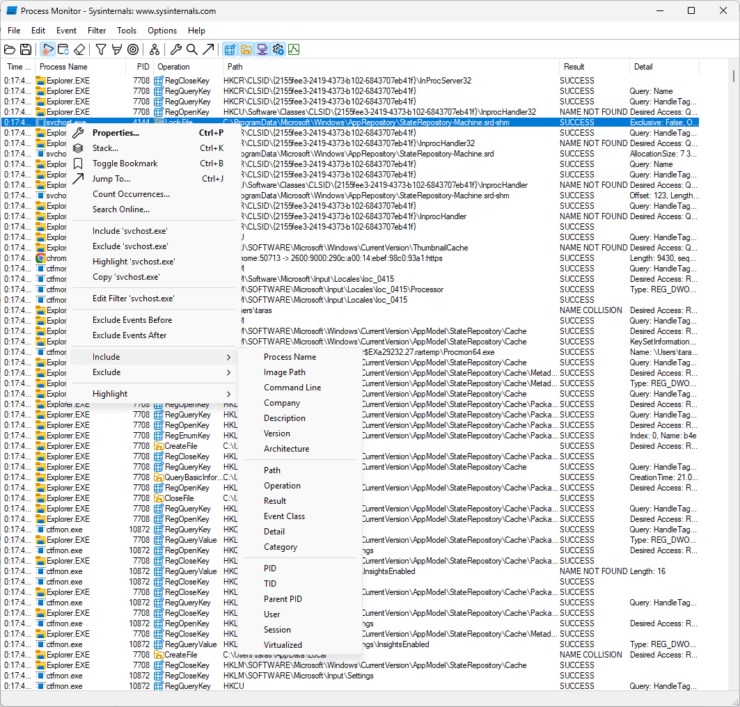Click the Jump To arrow toolbar icon
Viewport: 740px width, 707px height.
[208, 49]
